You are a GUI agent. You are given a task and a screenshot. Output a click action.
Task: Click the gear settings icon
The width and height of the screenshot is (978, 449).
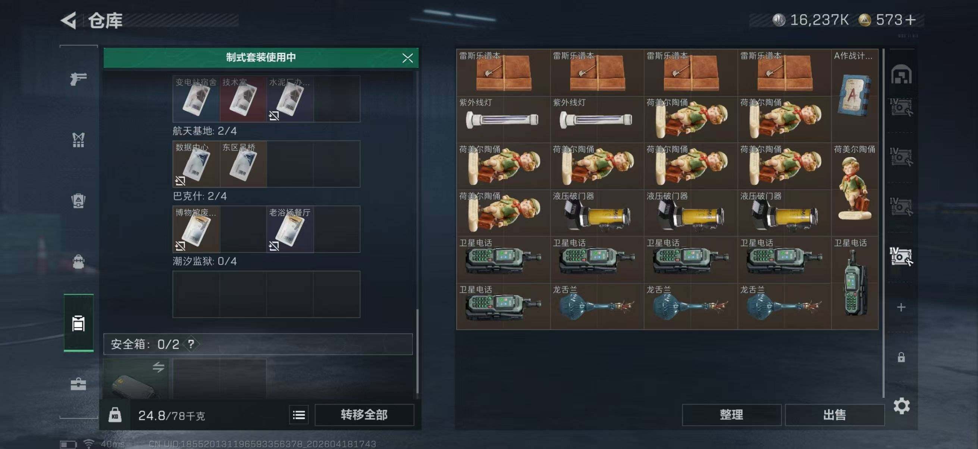point(901,406)
